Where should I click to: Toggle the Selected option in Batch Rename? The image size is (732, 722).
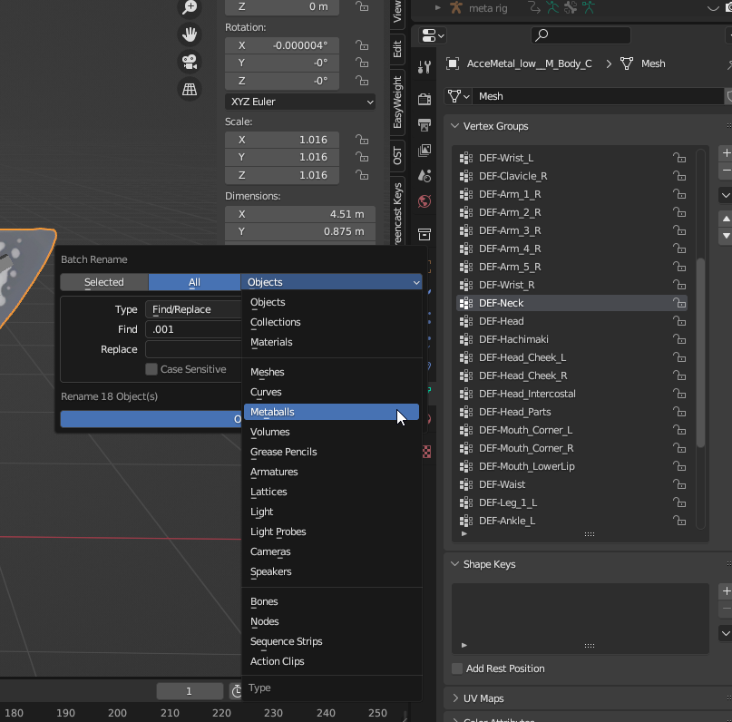(x=104, y=282)
